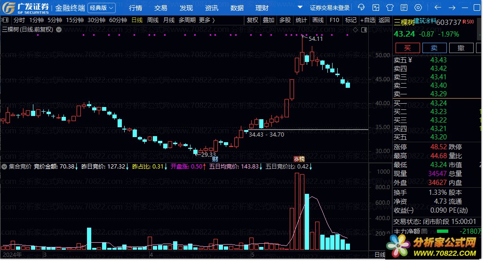The width and height of the screenshot is (484, 261).
Task: Click the 涨榜 marker on the chart
Action: (299, 159)
